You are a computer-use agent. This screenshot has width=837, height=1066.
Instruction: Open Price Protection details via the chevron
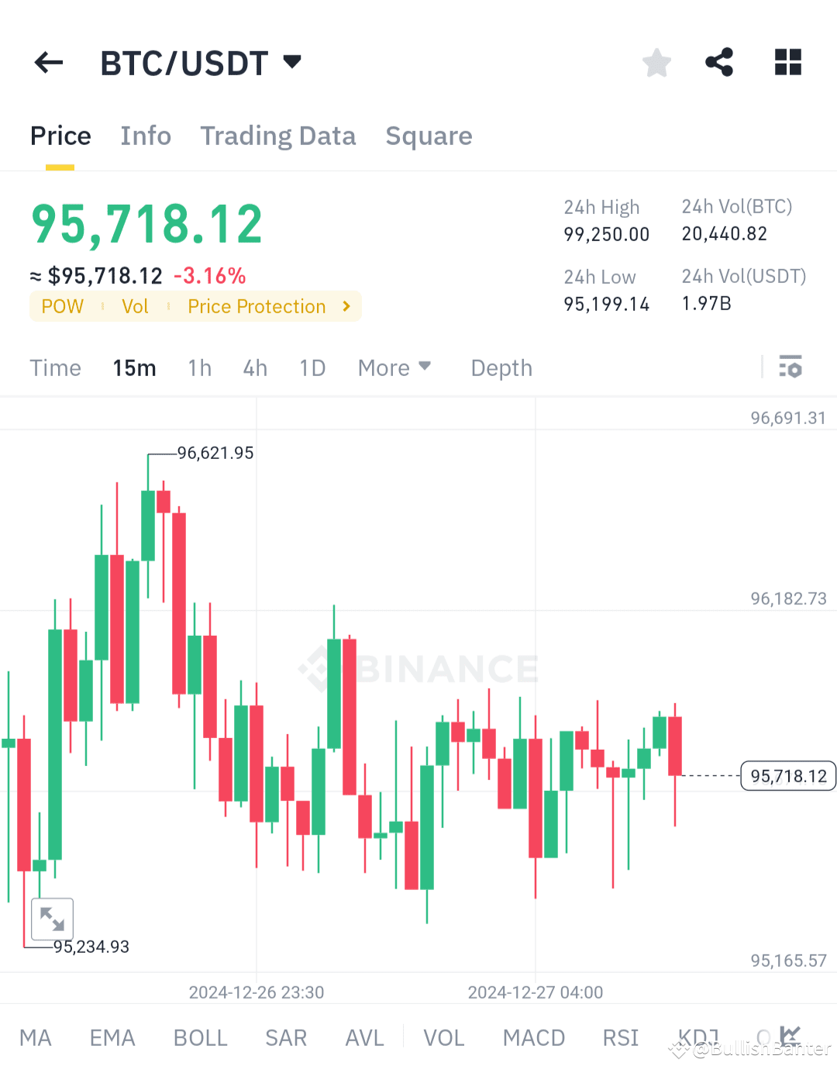[346, 306]
